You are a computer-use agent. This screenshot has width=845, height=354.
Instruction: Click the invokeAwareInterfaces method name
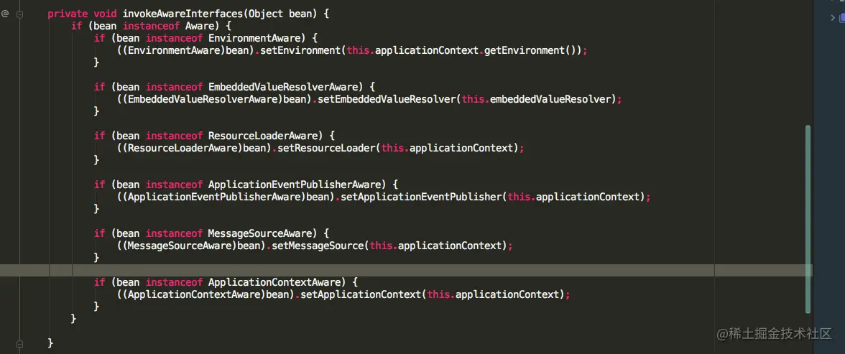(x=184, y=14)
